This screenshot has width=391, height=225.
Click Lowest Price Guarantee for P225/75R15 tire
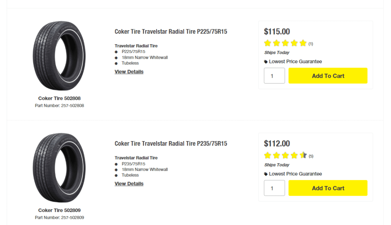[295, 62]
